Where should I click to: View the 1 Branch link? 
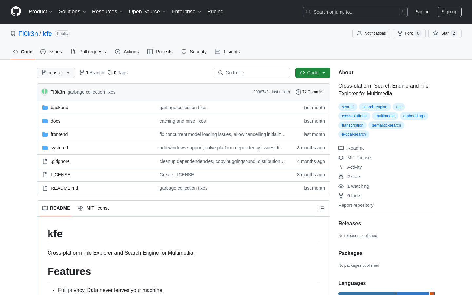[92, 73]
